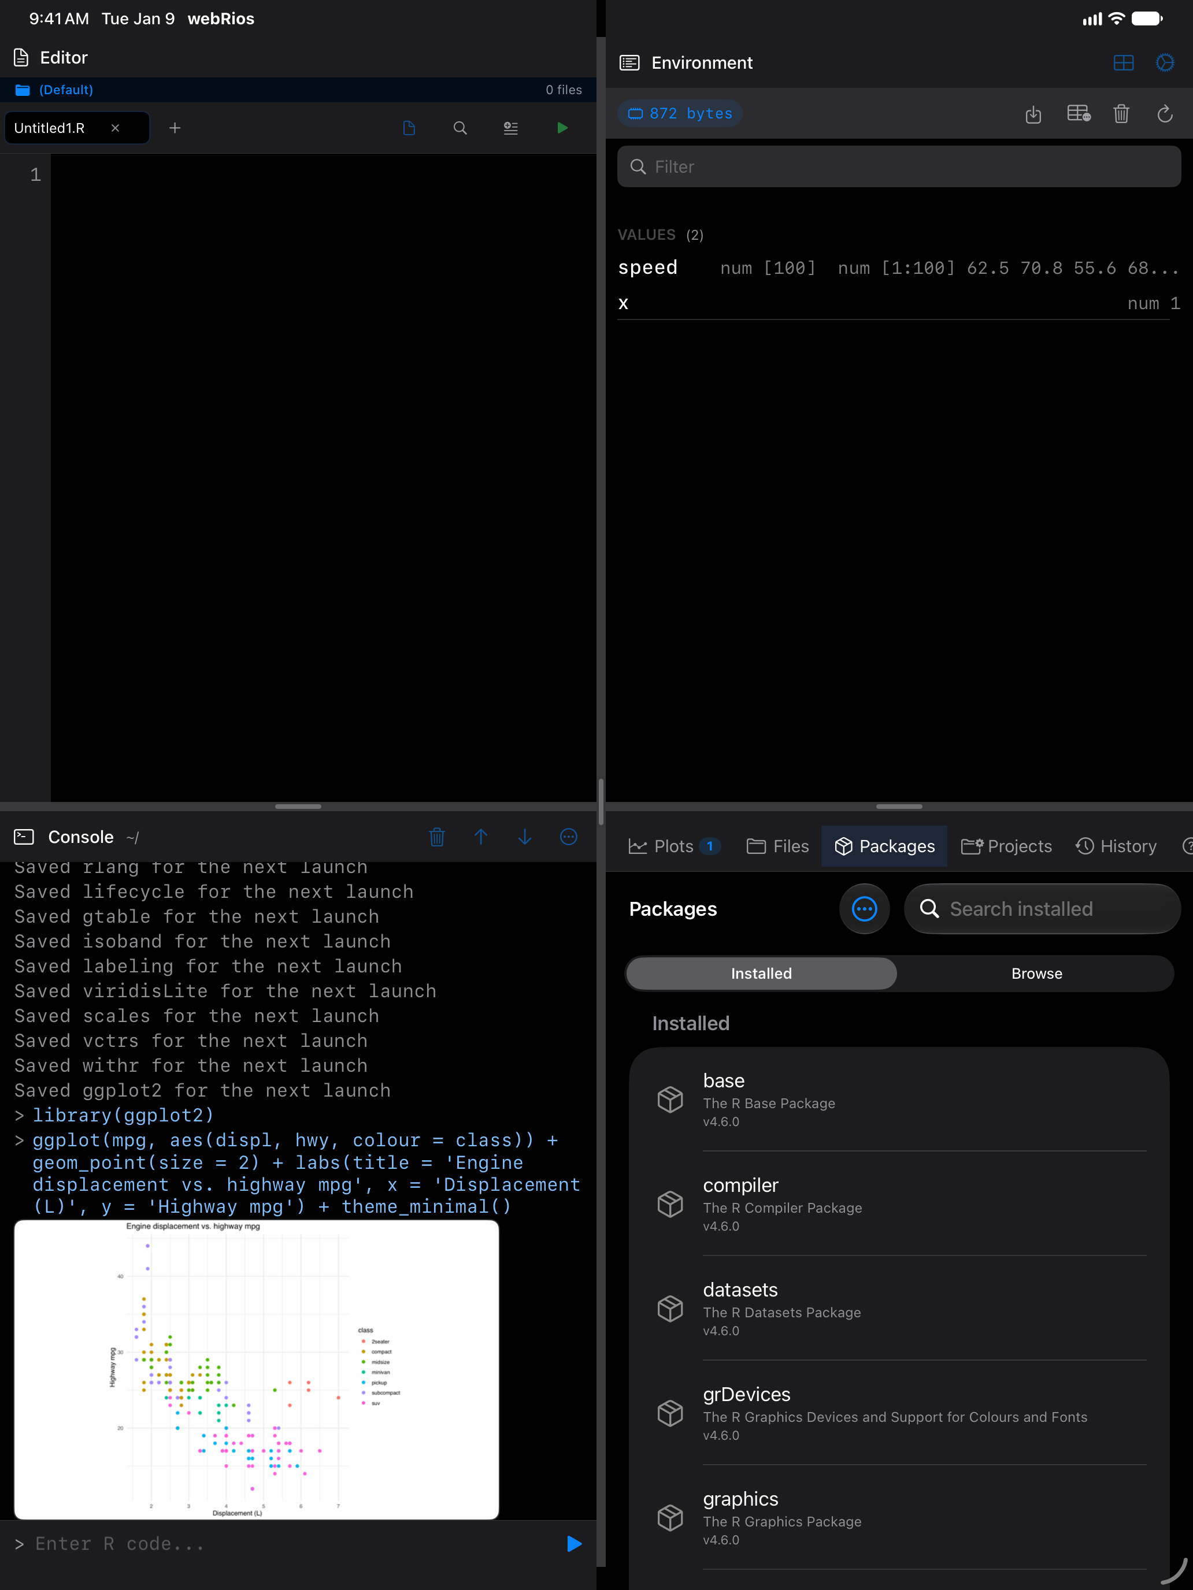The image size is (1193, 1590).
Task: Submit console code with blue play button
Action: pyautogui.click(x=574, y=1544)
